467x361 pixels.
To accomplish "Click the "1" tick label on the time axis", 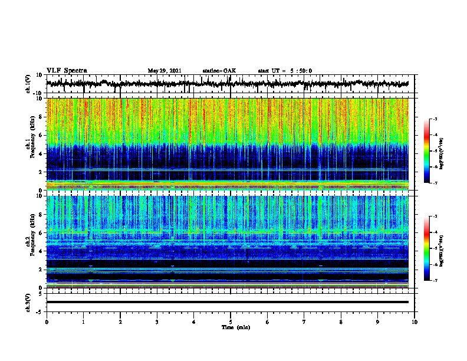I will (83, 322).
